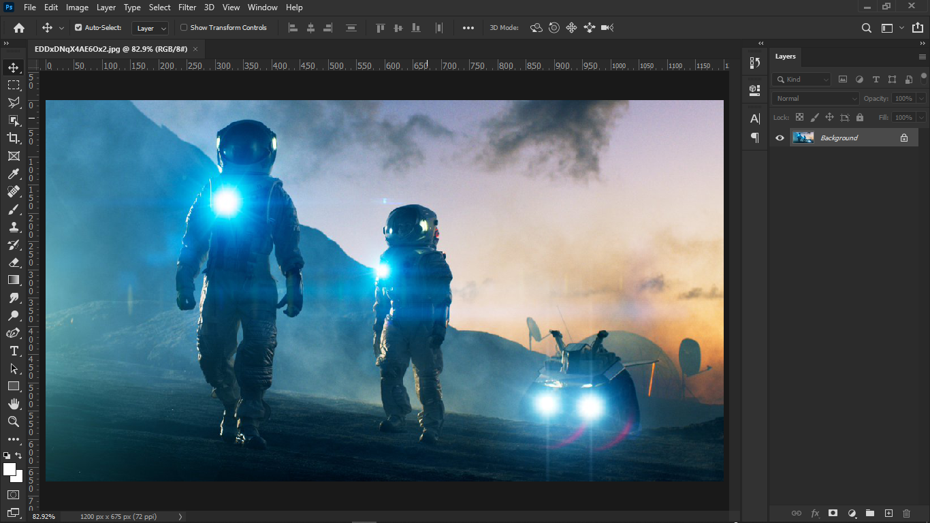Open the Auto-Select Layer dropdown
Viewport: 930px width, 523px height.
(x=151, y=28)
